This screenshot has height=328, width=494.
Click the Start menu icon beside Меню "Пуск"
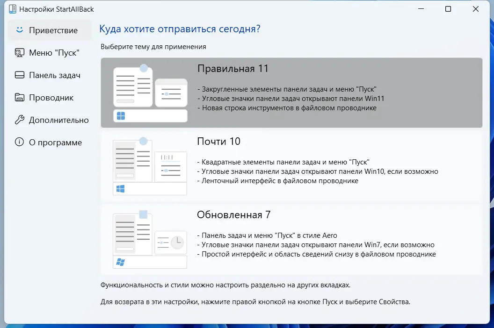(20, 53)
